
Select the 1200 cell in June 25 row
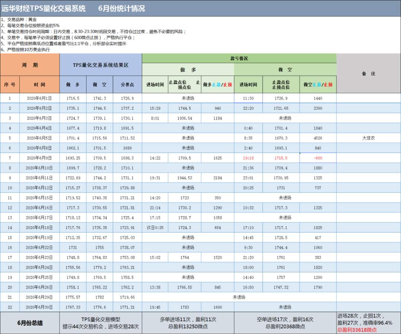tap(318, 278)
